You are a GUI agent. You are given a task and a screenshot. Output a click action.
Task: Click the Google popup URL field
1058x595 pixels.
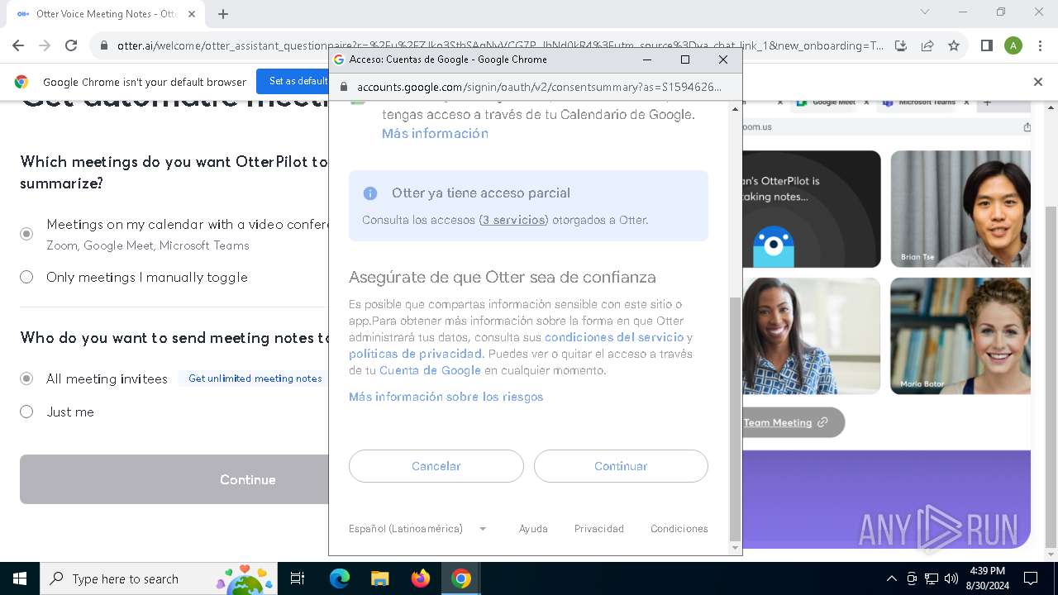pos(539,87)
